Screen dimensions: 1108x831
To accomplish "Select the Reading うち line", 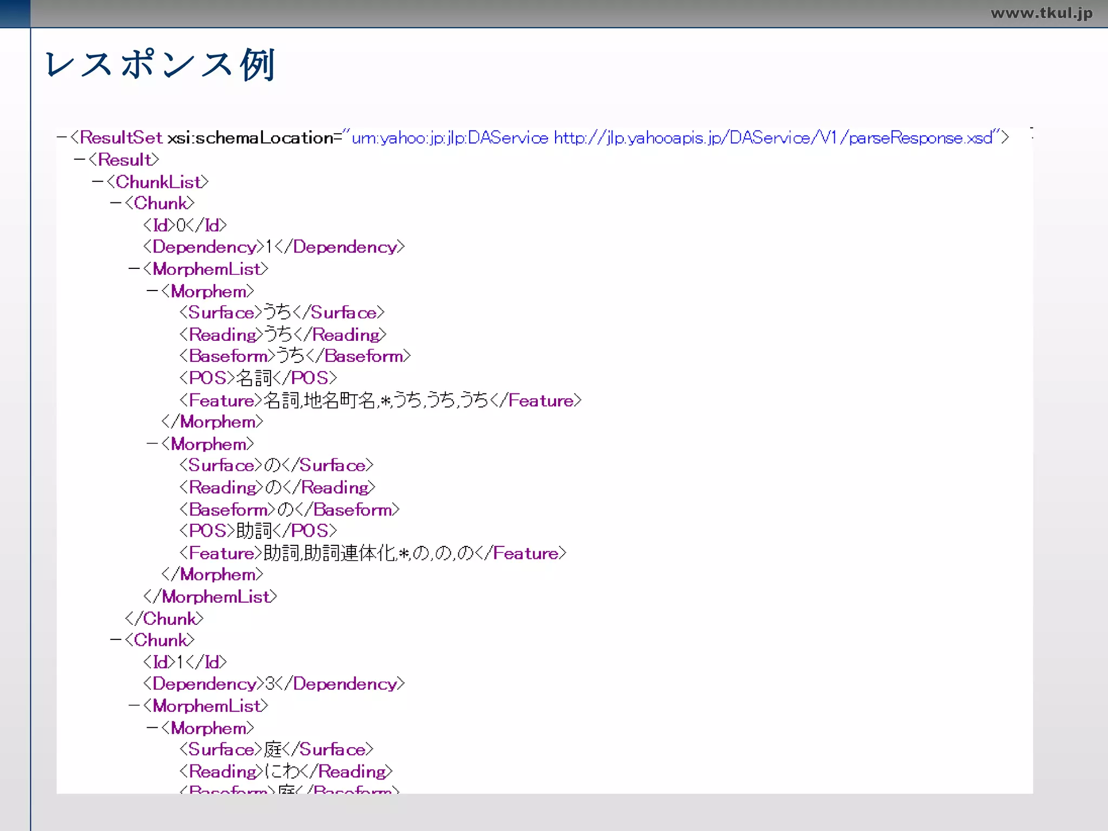I will click(283, 335).
